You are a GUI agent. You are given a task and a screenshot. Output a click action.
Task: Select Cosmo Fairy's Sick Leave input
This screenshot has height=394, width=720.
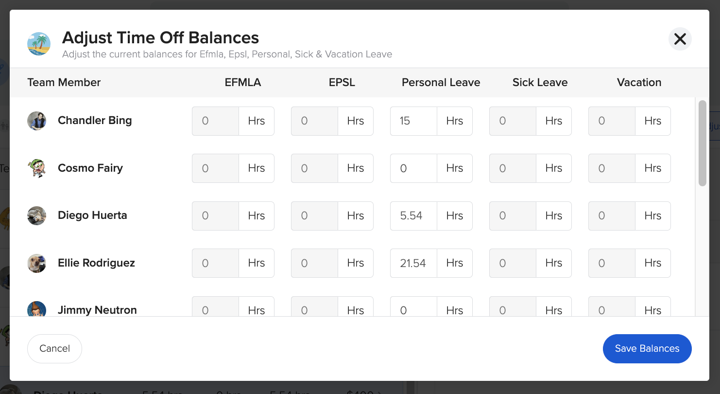point(512,168)
